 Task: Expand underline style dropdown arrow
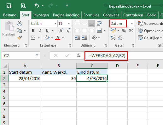(52, 31)
